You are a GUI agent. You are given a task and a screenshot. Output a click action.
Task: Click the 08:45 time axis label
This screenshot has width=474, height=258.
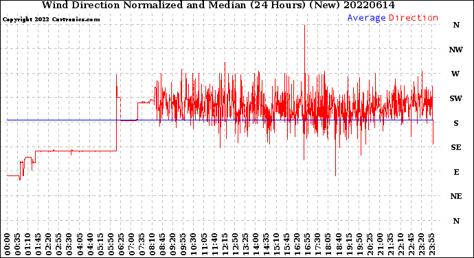(162, 244)
